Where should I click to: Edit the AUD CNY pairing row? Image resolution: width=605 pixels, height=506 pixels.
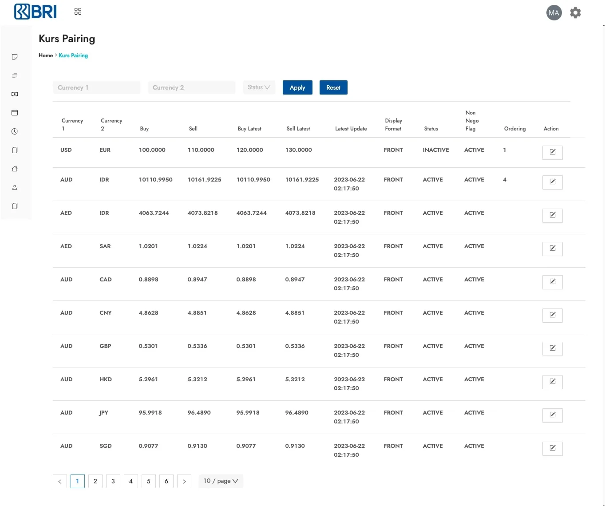(553, 315)
